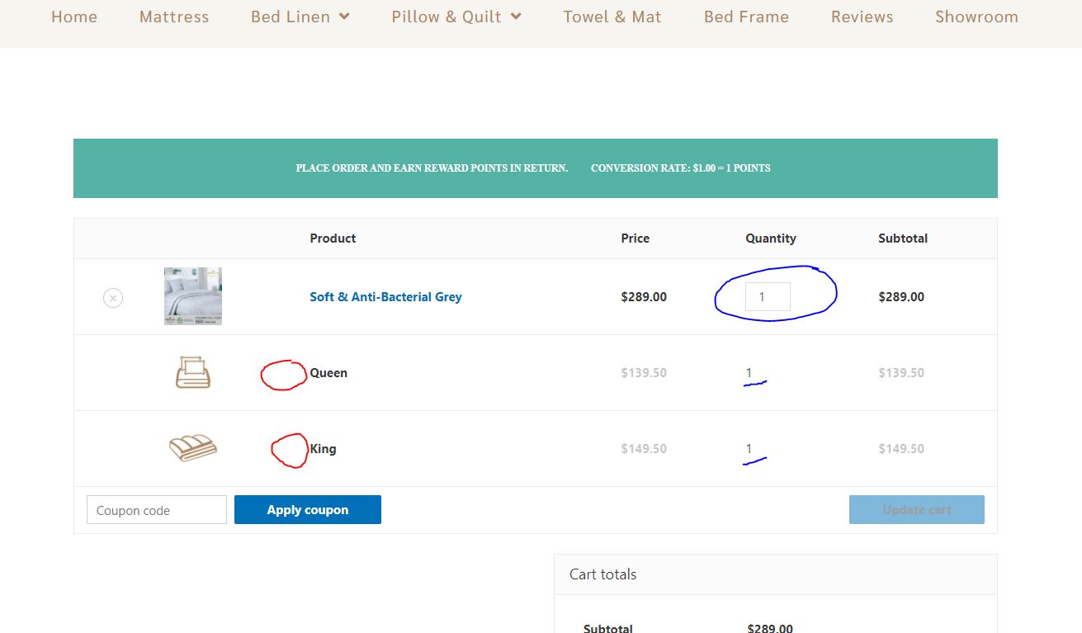Click the Queen bundle item label
This screenshot has height=633, width=1082.
point(328,373)
